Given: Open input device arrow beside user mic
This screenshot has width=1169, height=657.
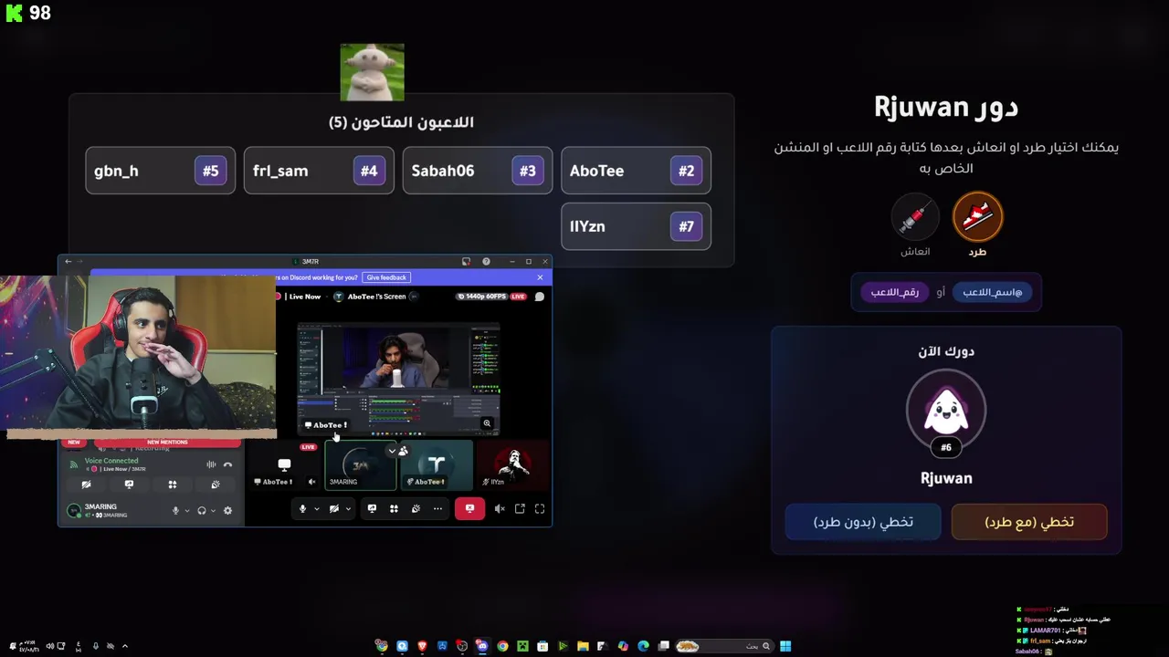Looking at the screenshot, I should tap(187, 511).
